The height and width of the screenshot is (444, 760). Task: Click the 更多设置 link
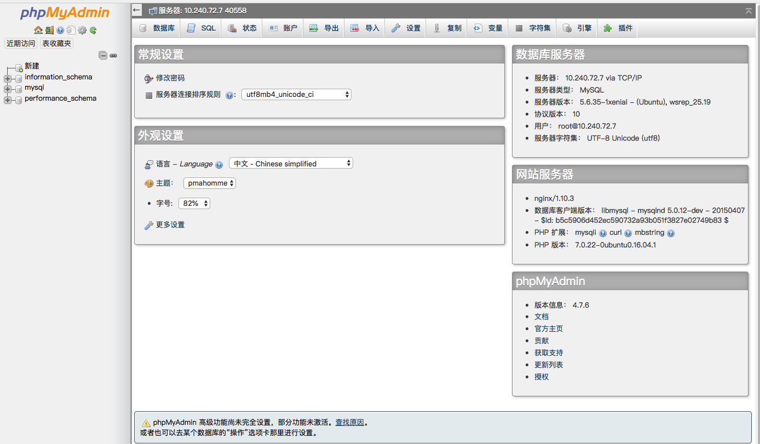[170, 225]
